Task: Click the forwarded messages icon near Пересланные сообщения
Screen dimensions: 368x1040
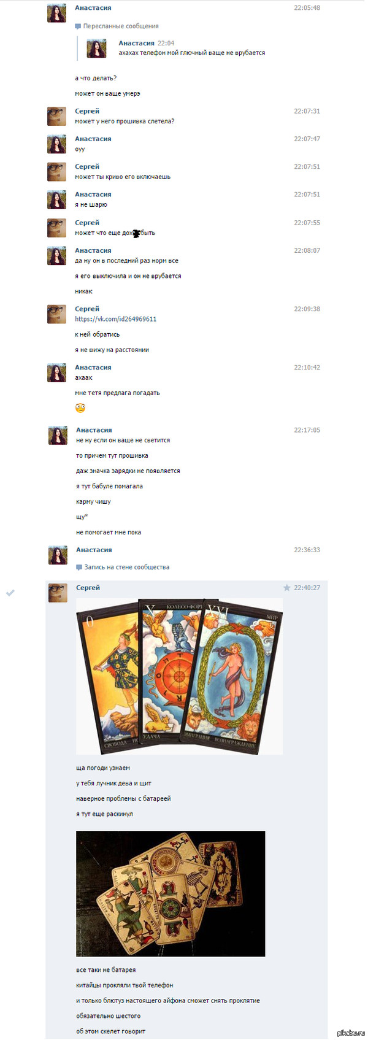Action: [x=78, y=26]
